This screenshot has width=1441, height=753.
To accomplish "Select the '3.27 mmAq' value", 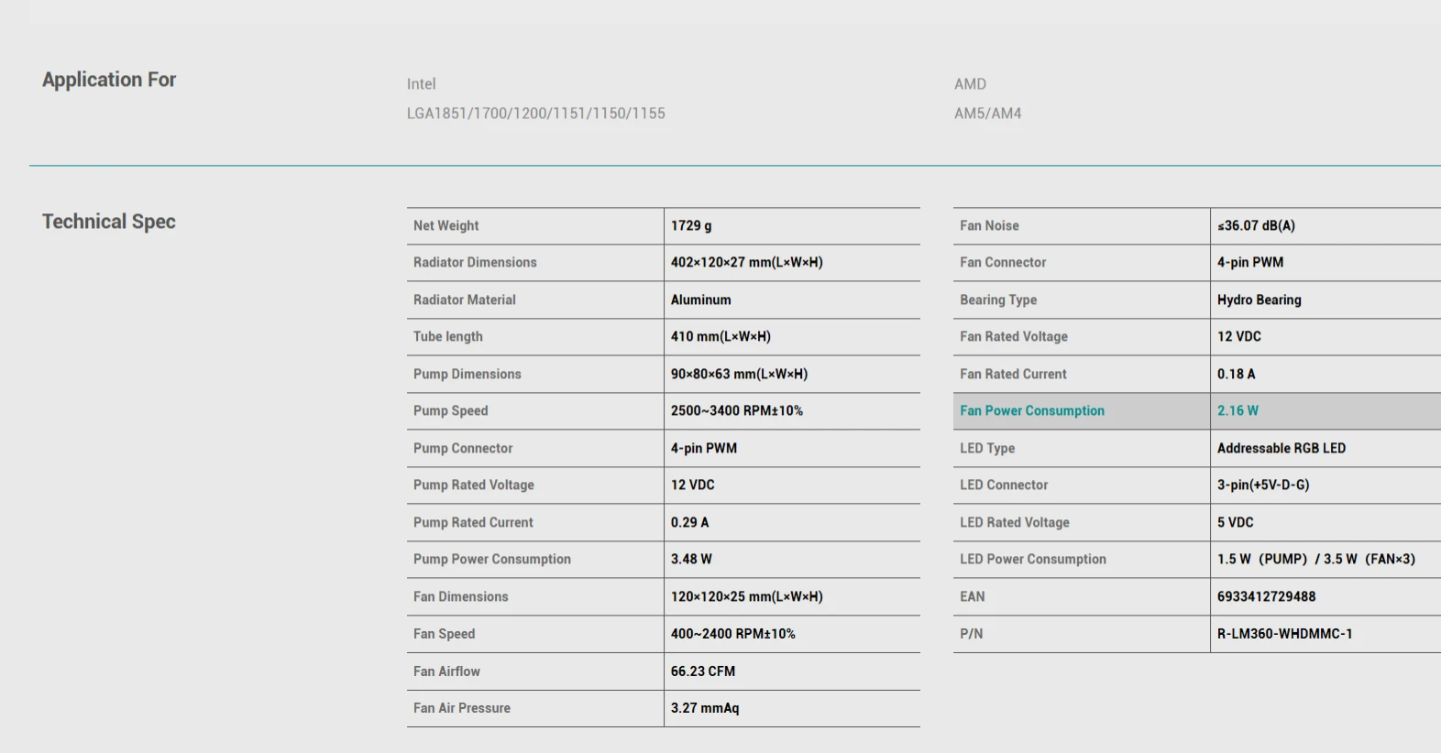I will point(705,708).
